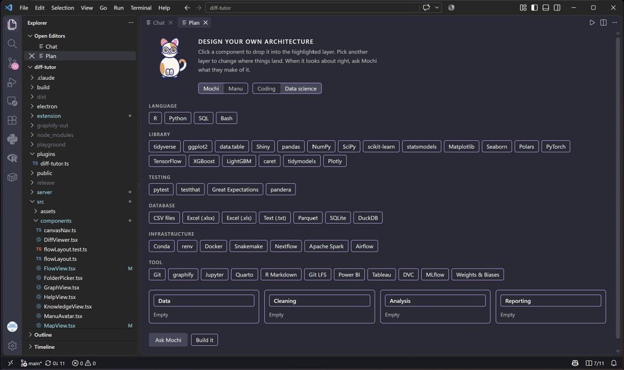Collapse the components folder
This screenshot has width=624, height=370.
pyautogui.click(x=80, y=221)
